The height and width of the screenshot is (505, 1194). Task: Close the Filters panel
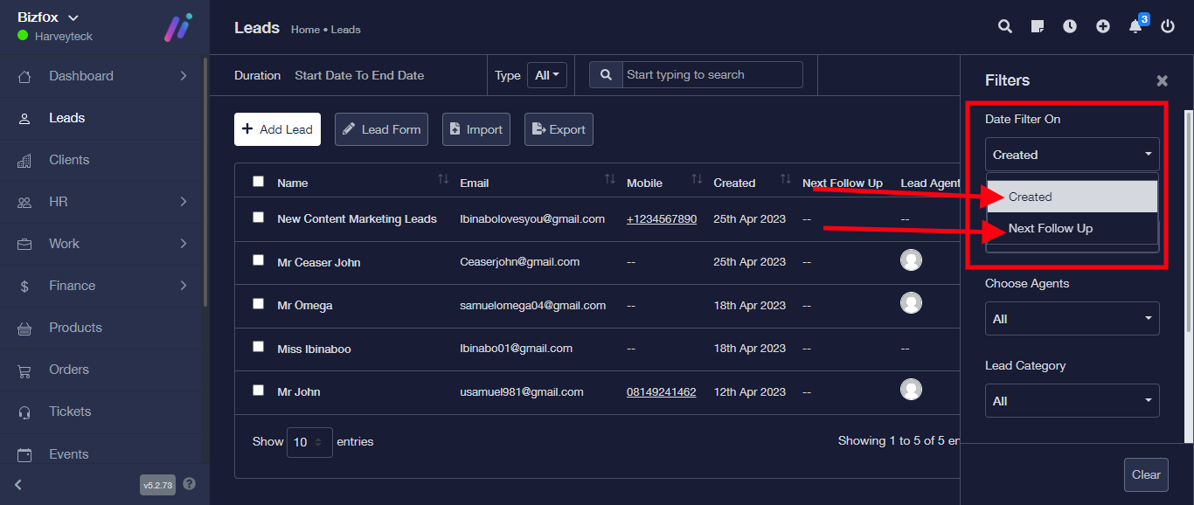(x=1162, y=80)
